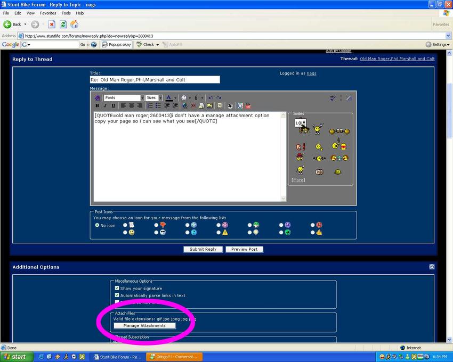The width and height of the screenshot is (453, 362).
Task: Click the browser Home icon
Action: tap(75, 24)
